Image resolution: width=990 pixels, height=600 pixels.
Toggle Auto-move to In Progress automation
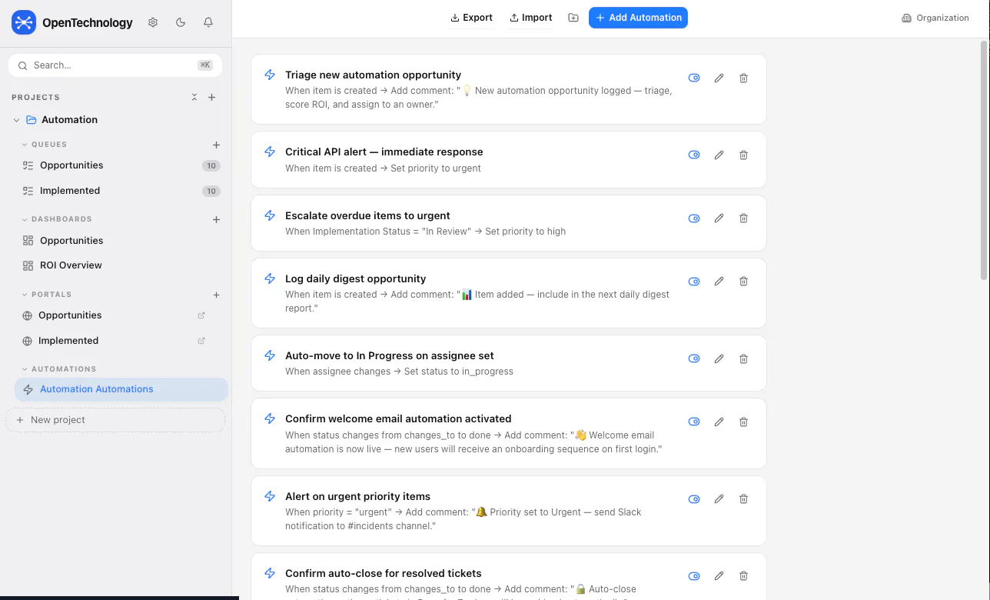click(694, 358)
